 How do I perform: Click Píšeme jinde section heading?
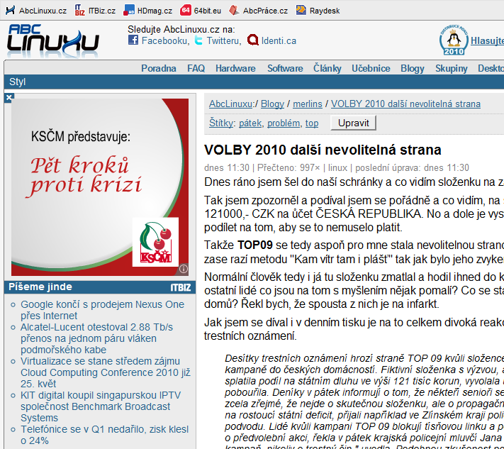[x=40, y=287]
